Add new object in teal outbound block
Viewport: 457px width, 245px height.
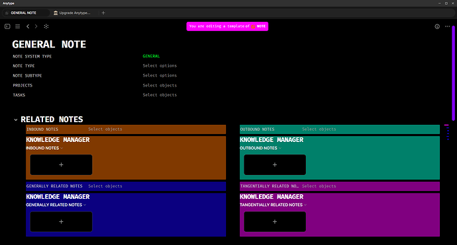pyautogui.click(x=275, y=165)
